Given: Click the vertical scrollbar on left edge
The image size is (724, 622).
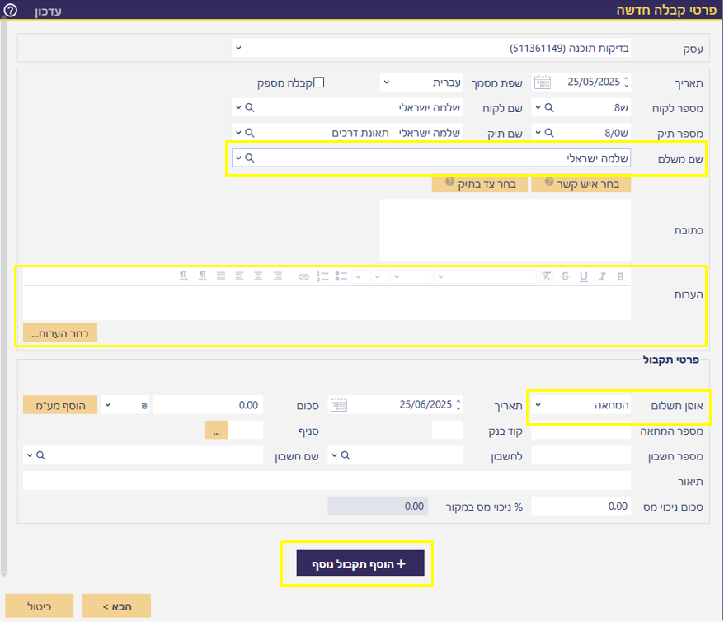Looking at the screenshot, I should pyautogui.click(x=3, y=298).
